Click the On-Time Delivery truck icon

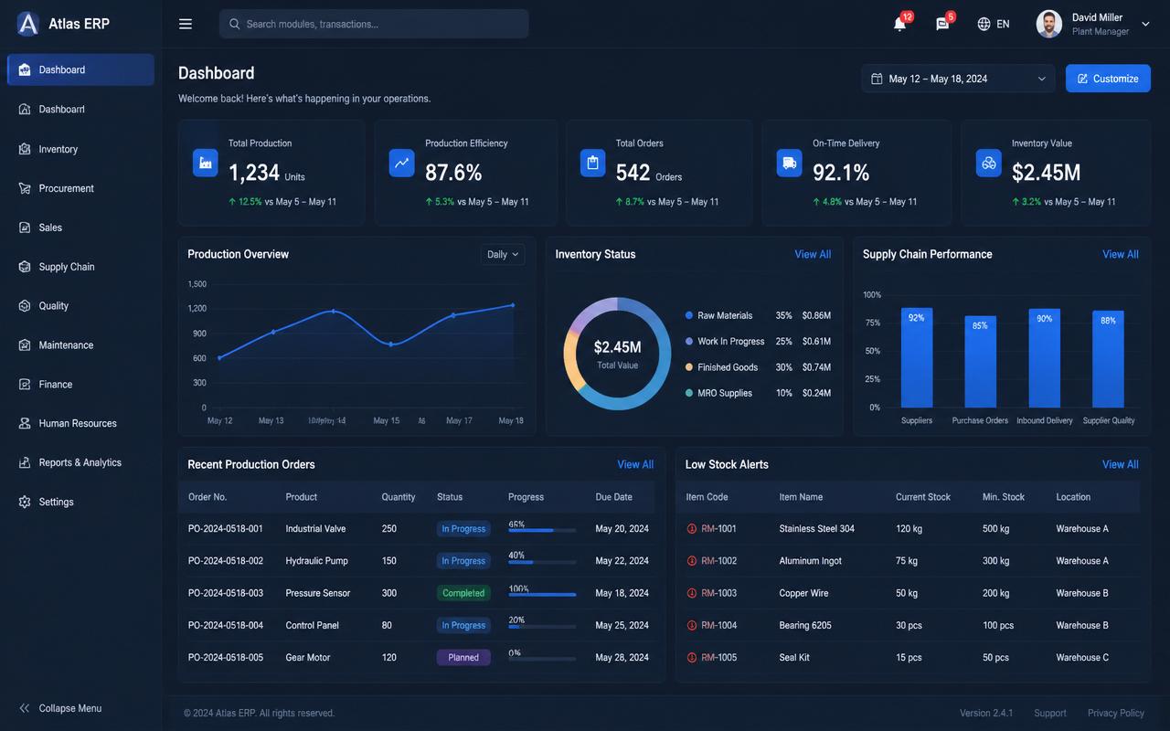[x=790, y=163]
